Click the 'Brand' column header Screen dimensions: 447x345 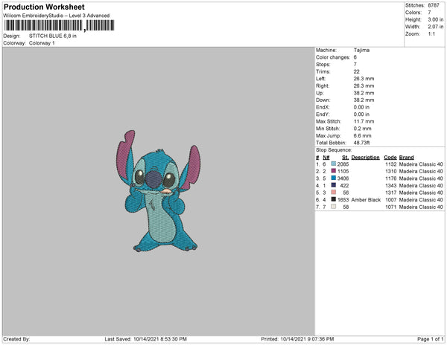(x=406, y=158)
